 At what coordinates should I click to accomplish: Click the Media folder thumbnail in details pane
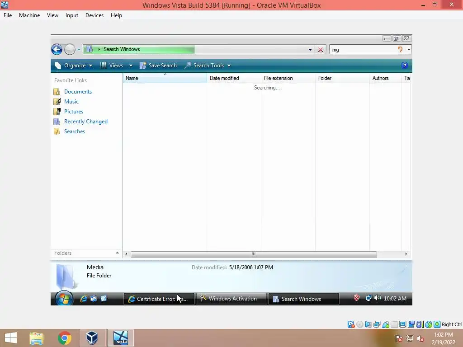[66, 277]
